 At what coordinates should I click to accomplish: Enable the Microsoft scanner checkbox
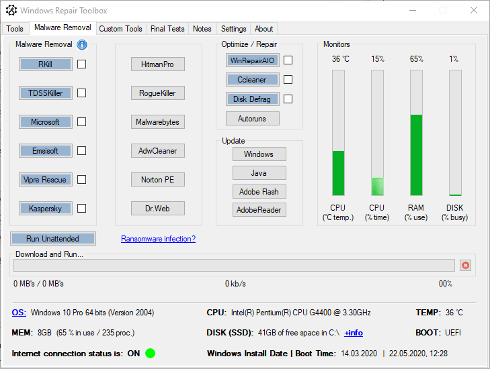(81, 121)
